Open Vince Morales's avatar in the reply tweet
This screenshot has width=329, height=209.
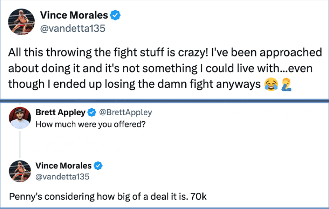pos(20,171)
